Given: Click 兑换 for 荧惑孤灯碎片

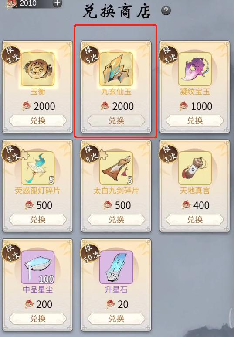Looking at the screenshot, I should 38,219.
